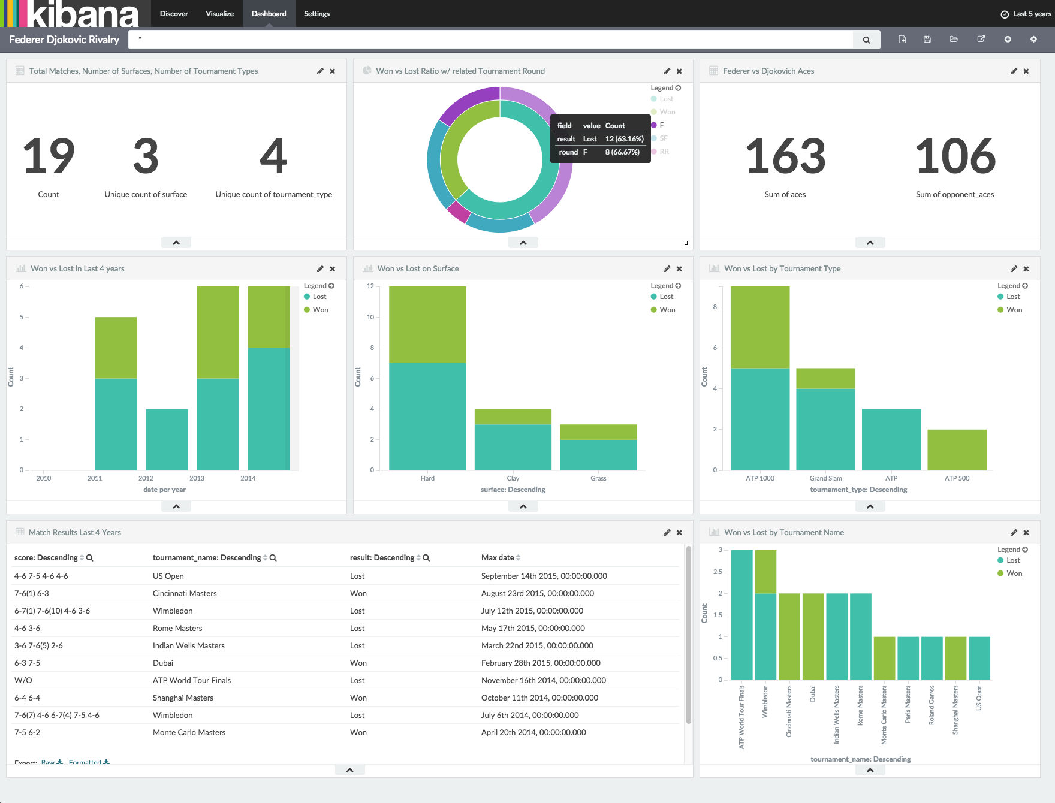Toggle Lost series in Surface chart legend

(662, 297)
